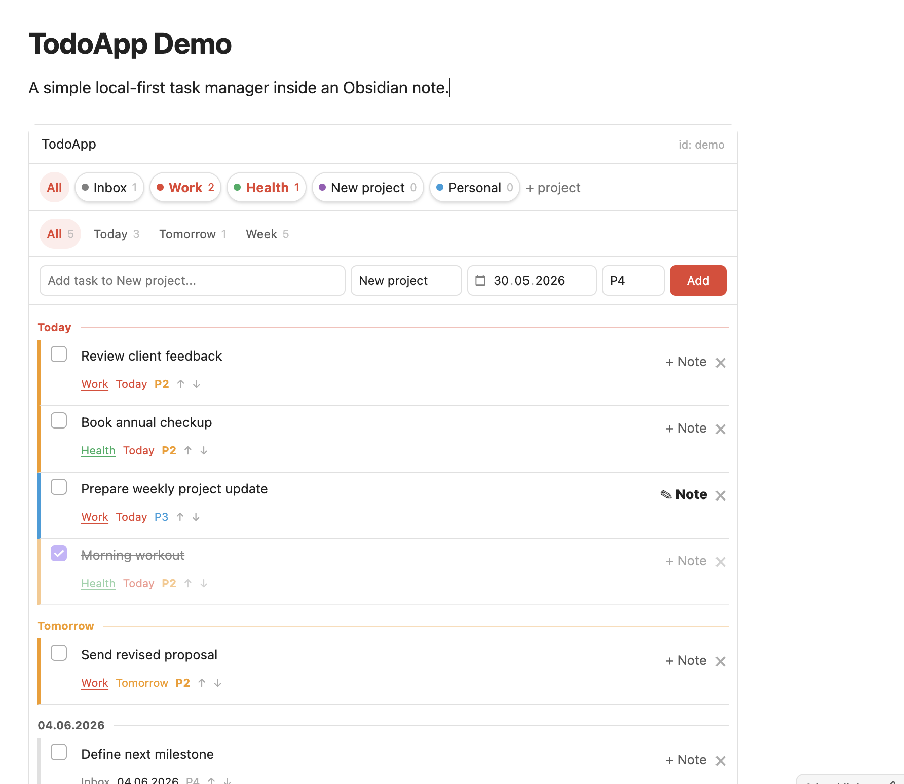Add note to 'Morning workout'
Viewport: 904px width, 784px height.
686,561
